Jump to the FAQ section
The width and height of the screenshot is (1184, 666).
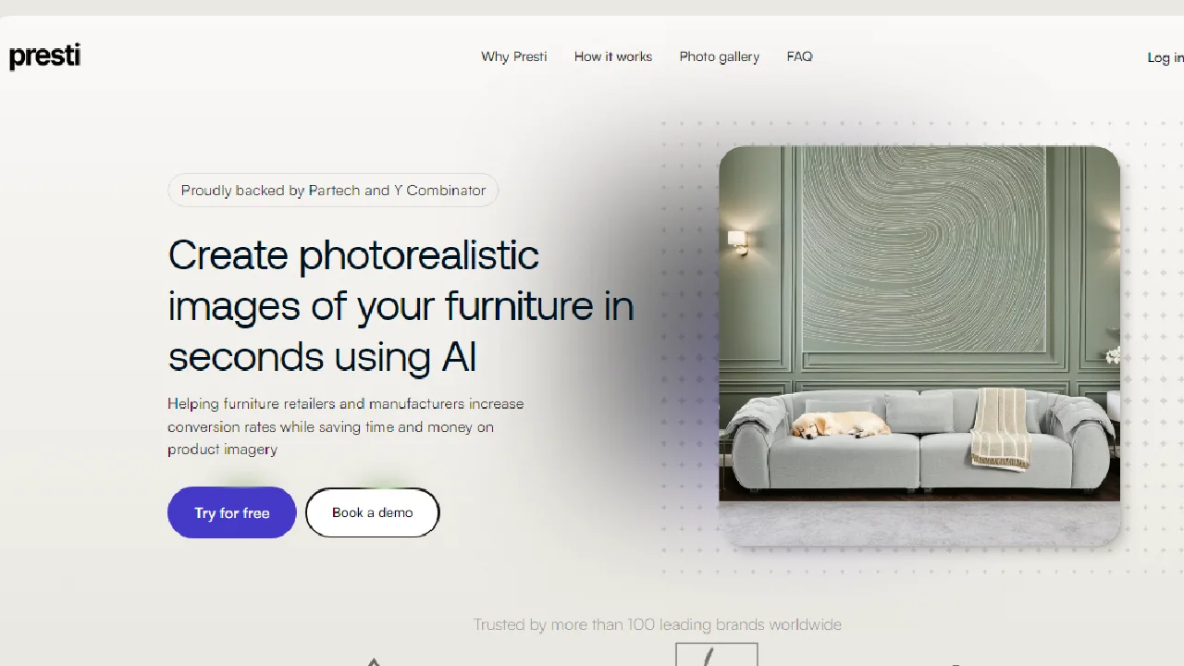tap(799, 56)
